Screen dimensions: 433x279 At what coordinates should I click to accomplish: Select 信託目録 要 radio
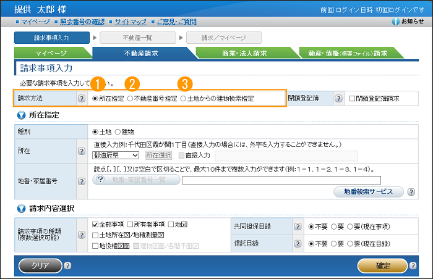(x=334, y=244)
